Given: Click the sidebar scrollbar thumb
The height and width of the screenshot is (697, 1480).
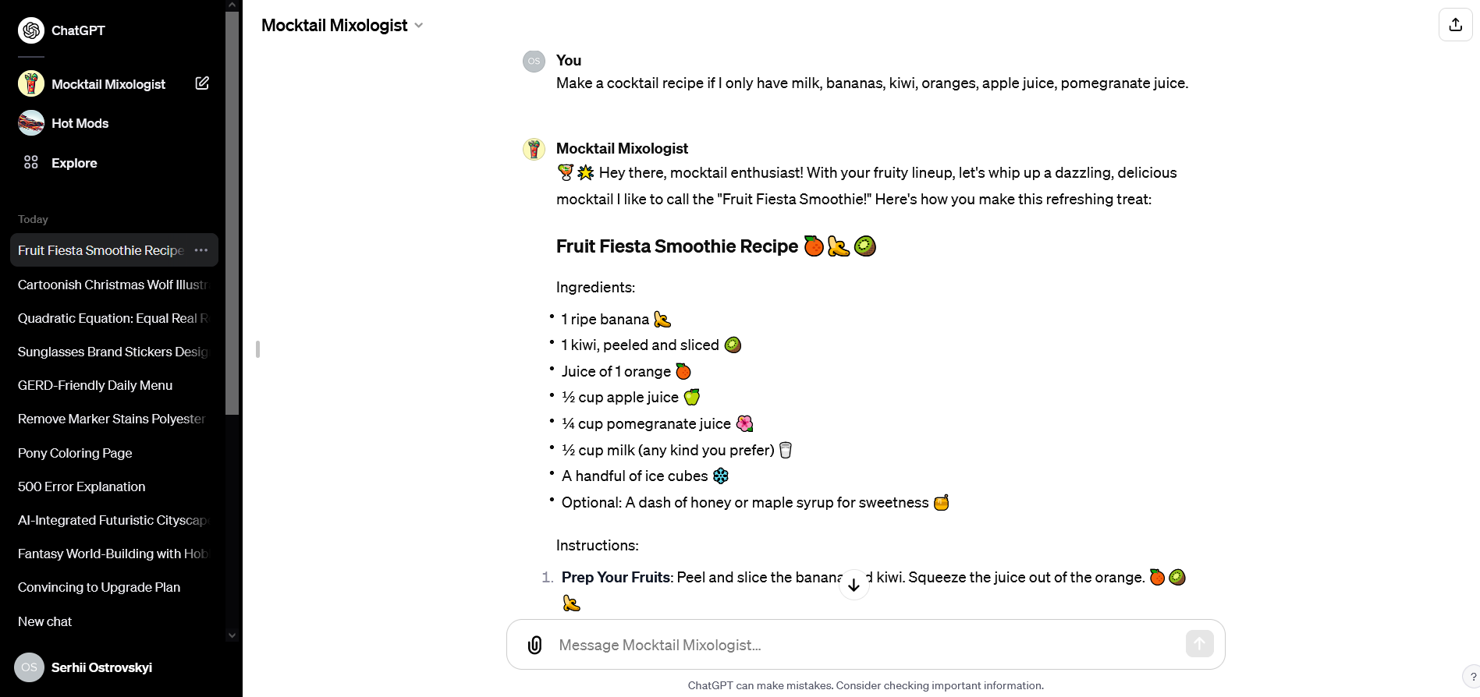Looking at the screenshot, I should pos(232,211).
